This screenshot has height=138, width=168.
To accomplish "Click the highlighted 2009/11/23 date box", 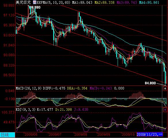I will [150, 135].
